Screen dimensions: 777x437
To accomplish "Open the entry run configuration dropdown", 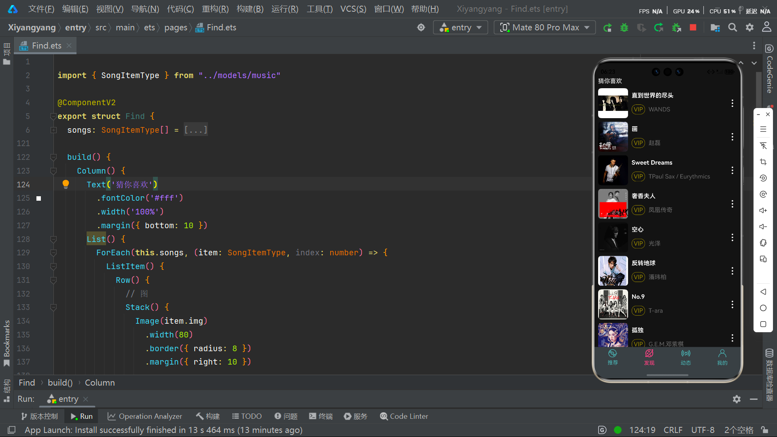I will click(461, 28).
